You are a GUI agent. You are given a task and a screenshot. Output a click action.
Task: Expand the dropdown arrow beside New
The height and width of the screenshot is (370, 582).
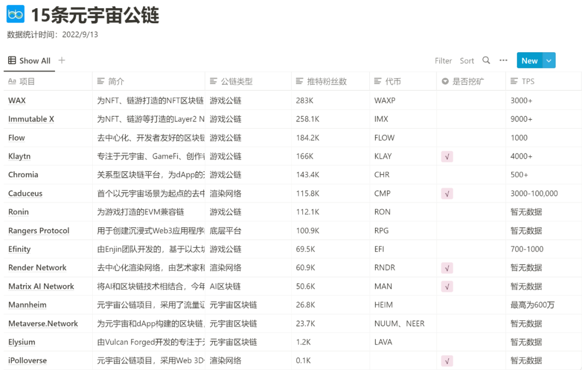click(549, 60)
